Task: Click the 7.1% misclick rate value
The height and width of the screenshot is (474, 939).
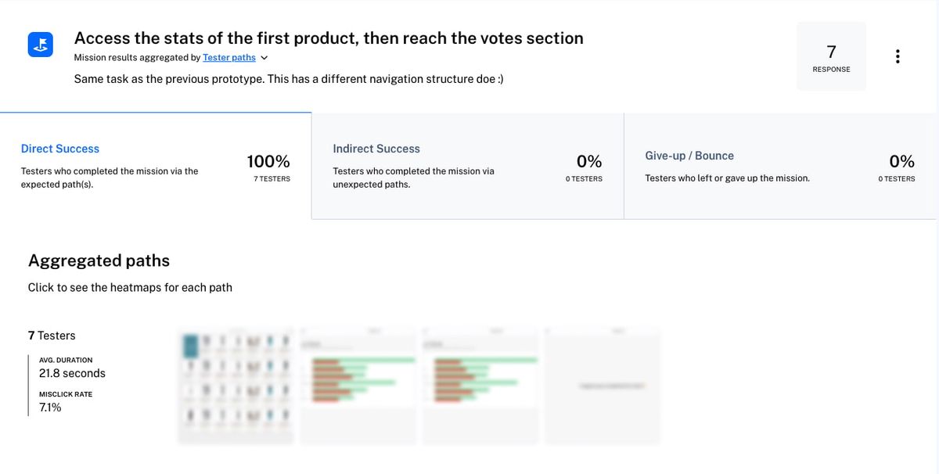Action: [x=50, y=408]
